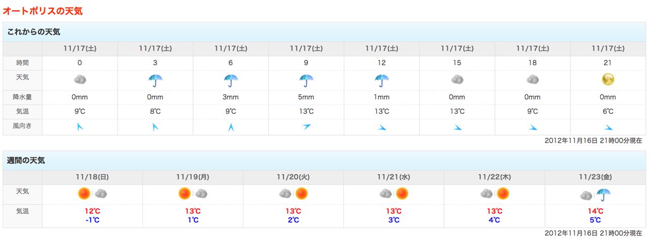The height and width of the screenshot is (241, 649).
Task: Click the wind arrow at hour 21
Action: (608, 127)
